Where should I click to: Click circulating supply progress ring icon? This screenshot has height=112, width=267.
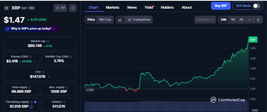tap(31, 107)
